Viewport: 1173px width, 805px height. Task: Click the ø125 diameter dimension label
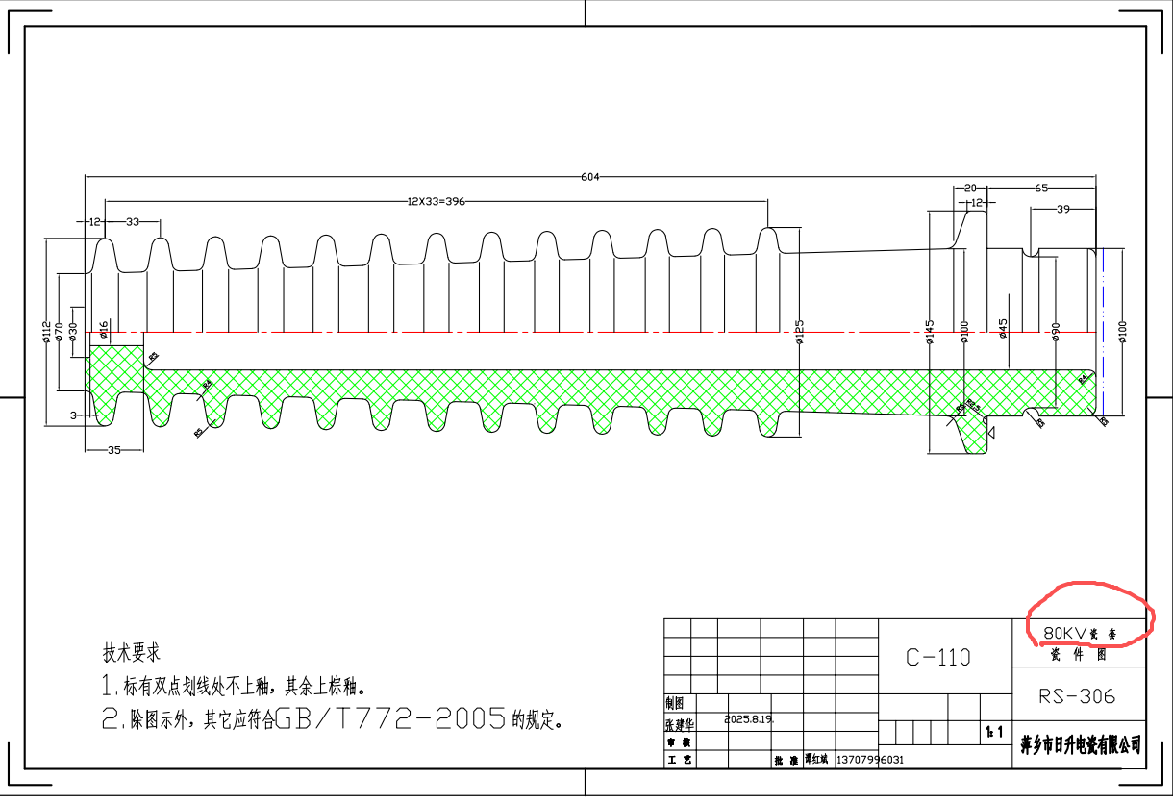pos(800,332)
